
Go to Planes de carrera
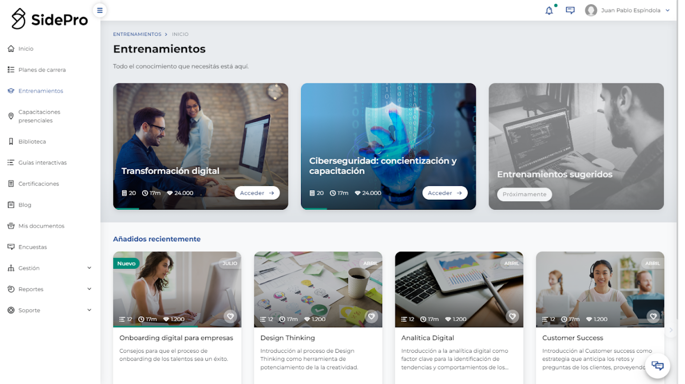pos(42,70)
